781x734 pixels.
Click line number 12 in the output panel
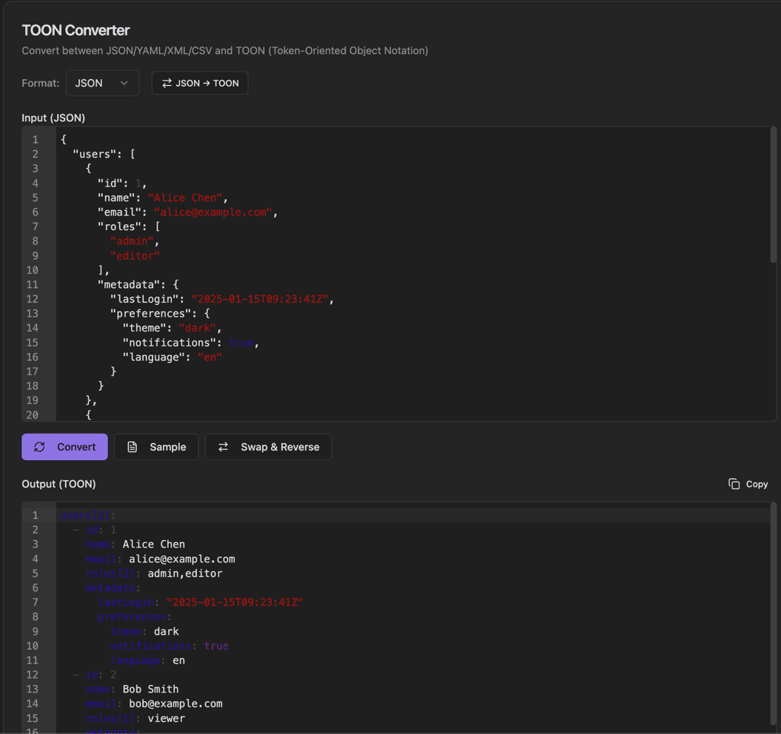34,675
